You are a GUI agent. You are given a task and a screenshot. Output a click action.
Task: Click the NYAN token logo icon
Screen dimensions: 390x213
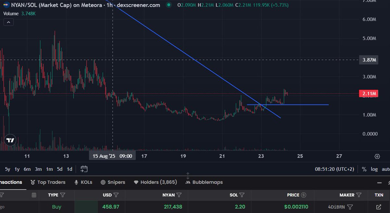click(6, 5)
